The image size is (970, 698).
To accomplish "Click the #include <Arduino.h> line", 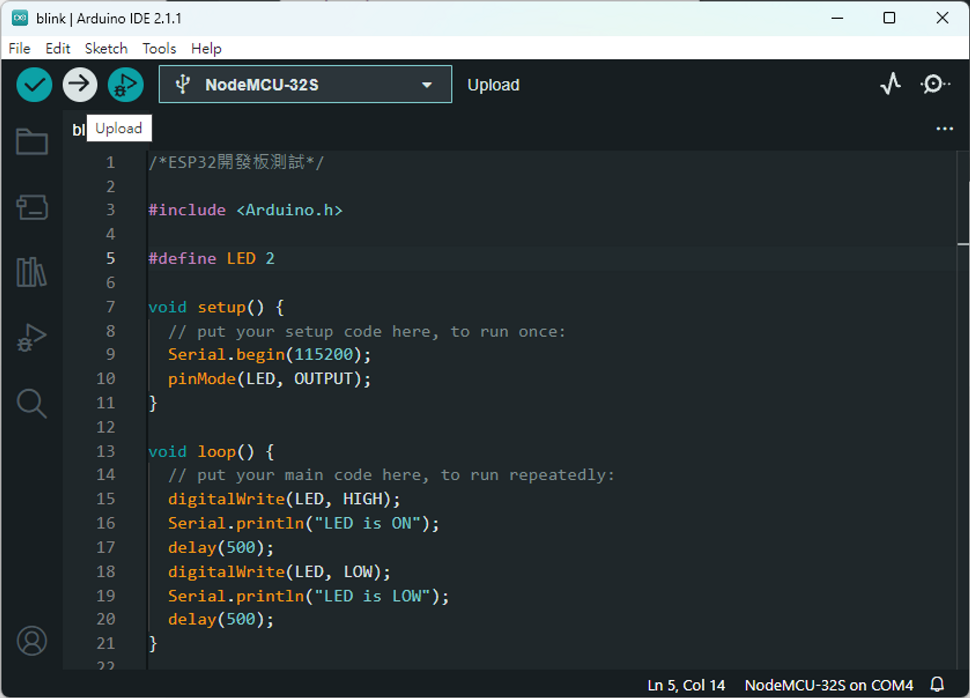I will [x=245, y=210].
